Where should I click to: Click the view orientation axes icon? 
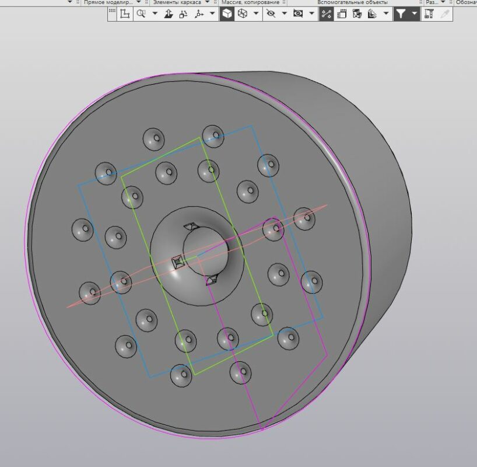tap(199, 14)
